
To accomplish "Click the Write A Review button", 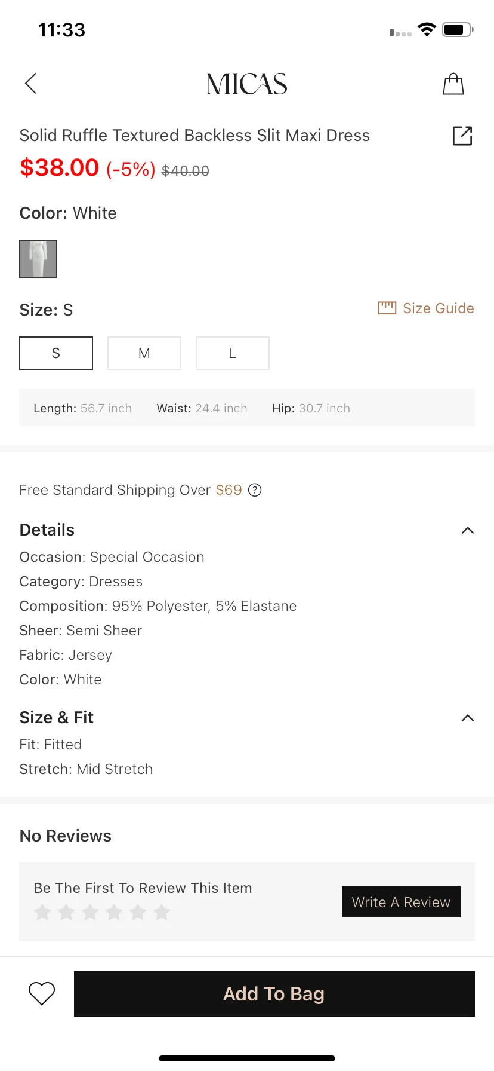I will point(401,902).
